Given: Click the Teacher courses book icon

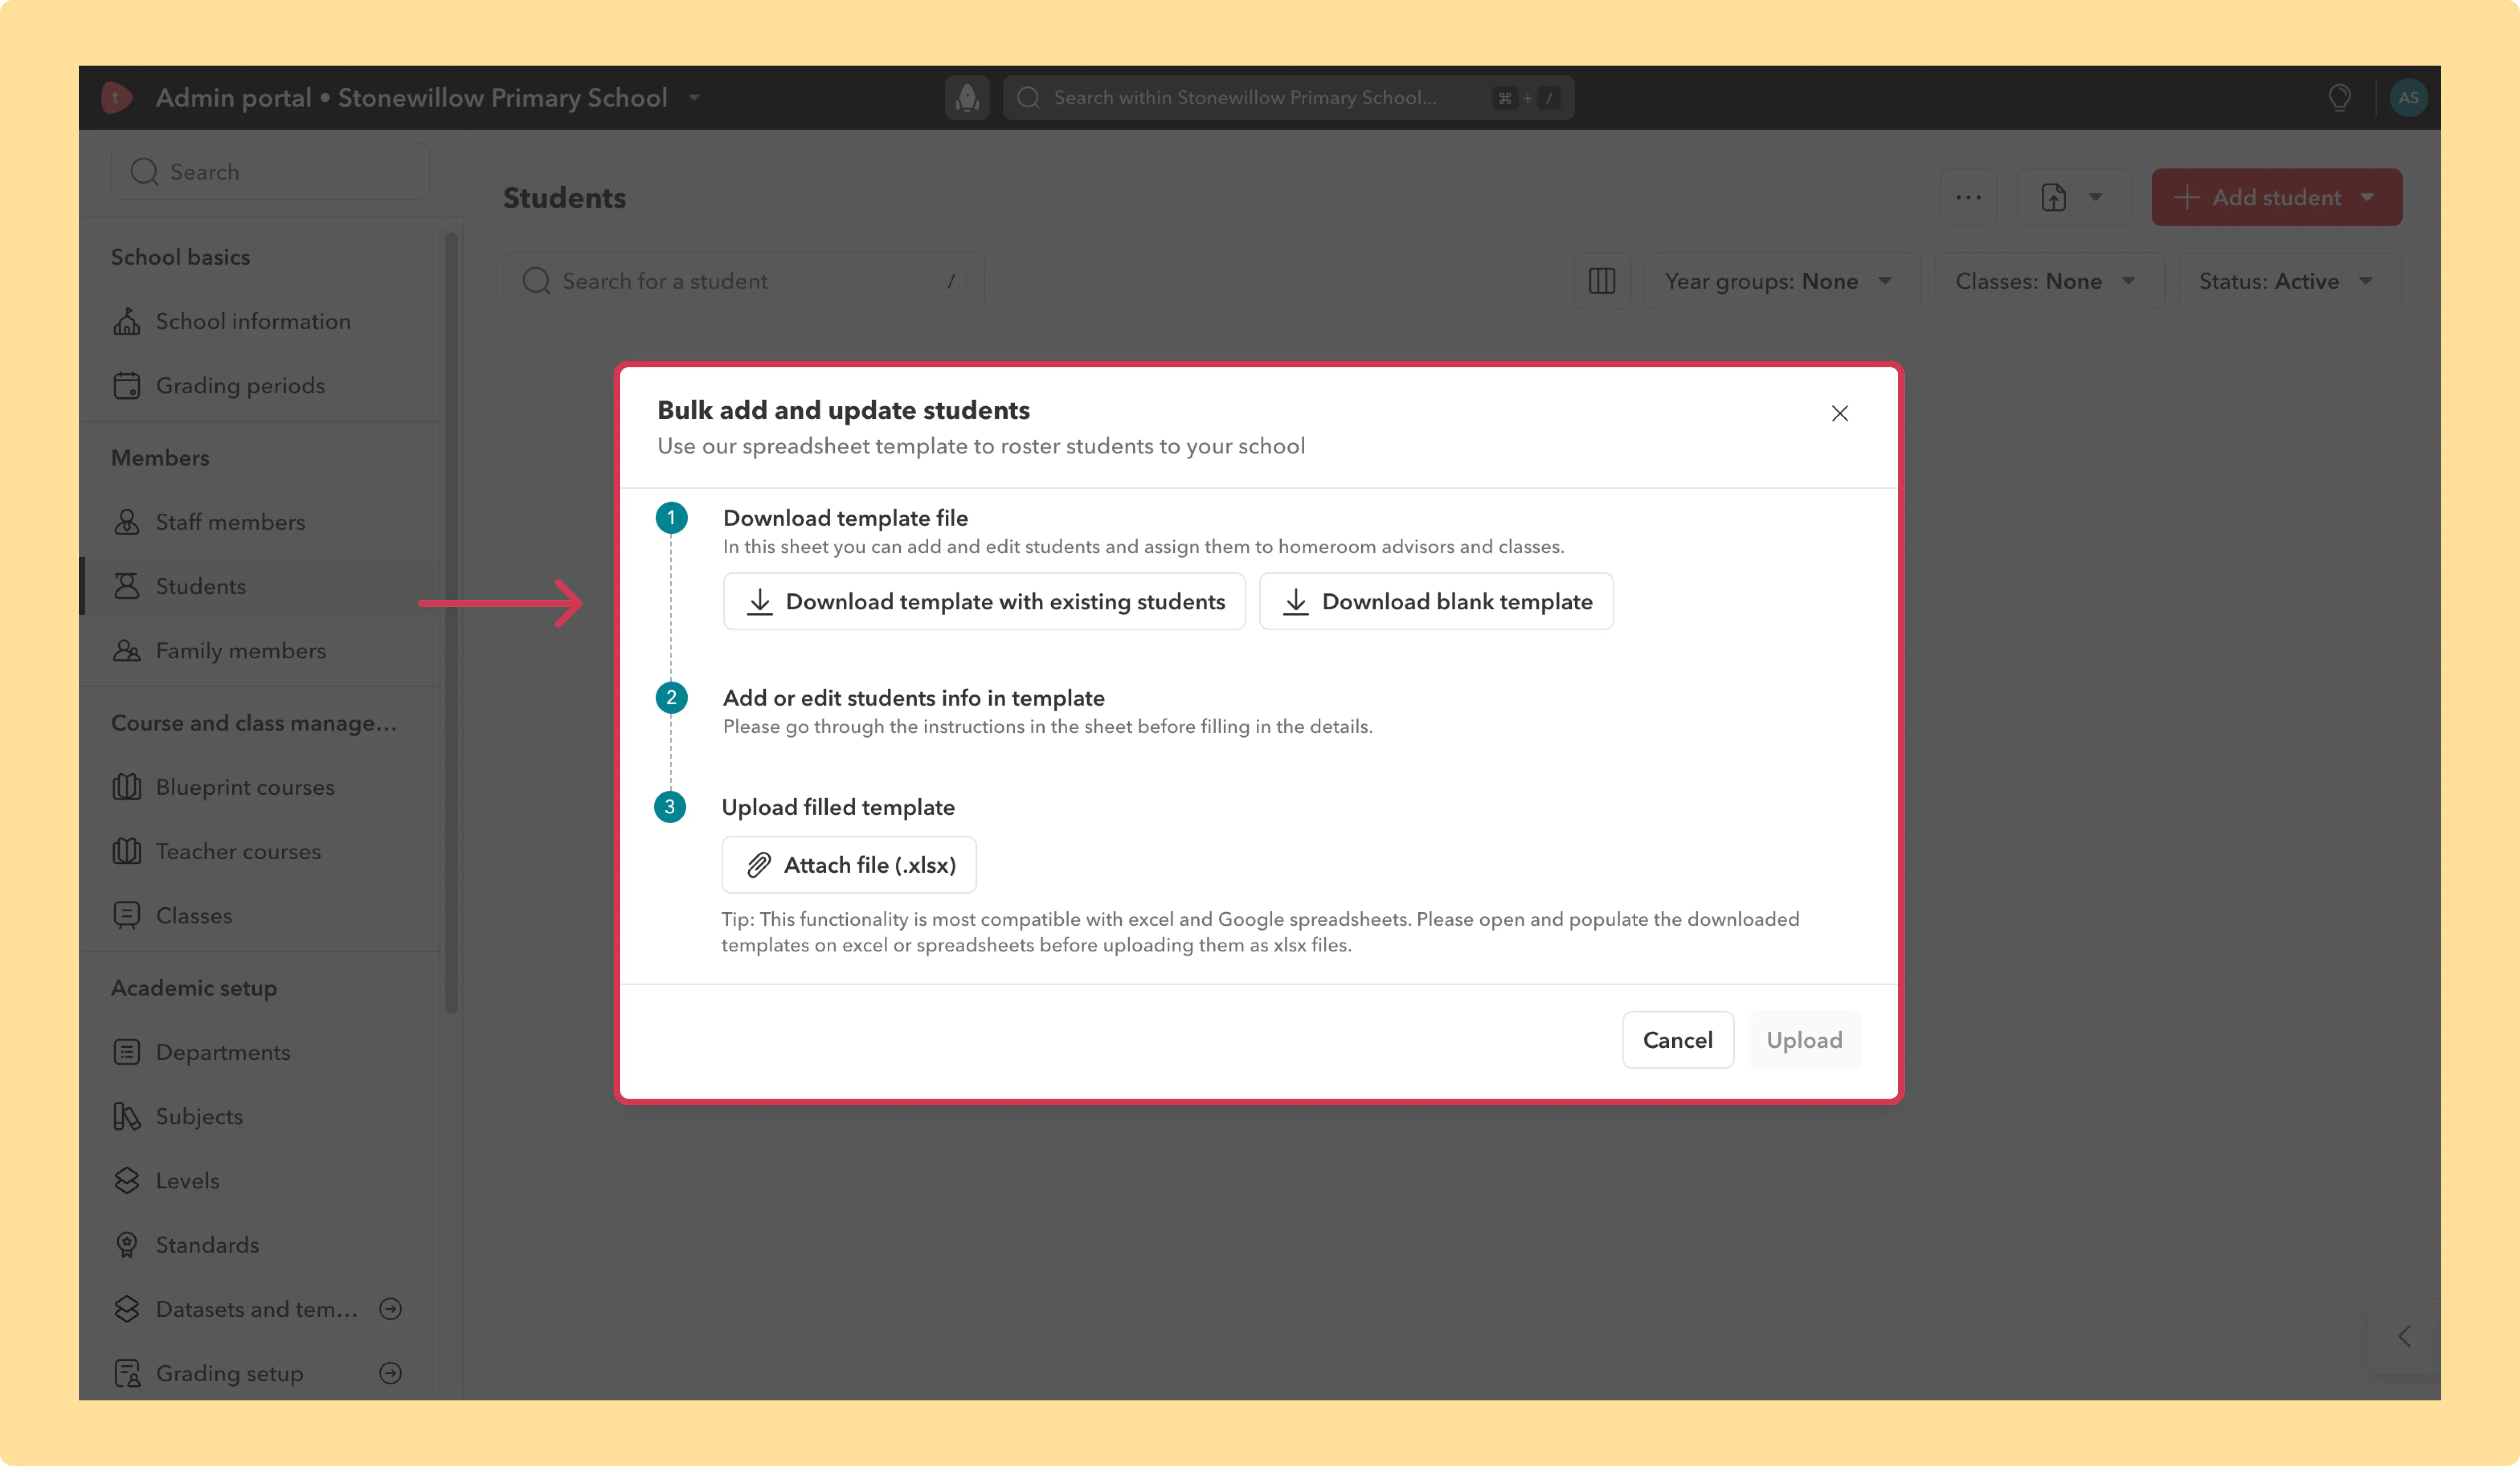Looking at the screenshot, I should [127, 851].
